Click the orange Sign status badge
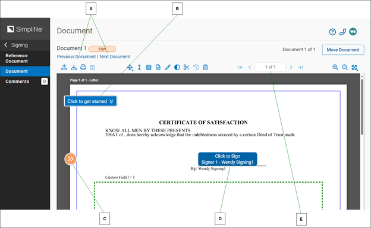The image size is (371, 228). pyautogui.click(x=102, y=49)
